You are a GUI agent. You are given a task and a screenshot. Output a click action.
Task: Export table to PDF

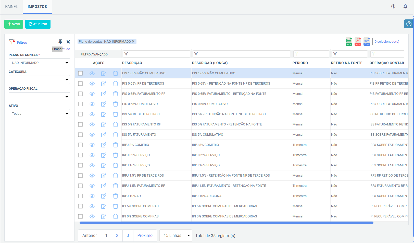[358, 41]
